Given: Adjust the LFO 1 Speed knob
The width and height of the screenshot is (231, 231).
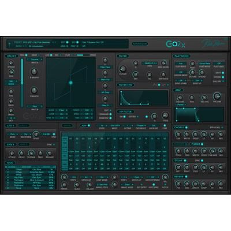Looking at the screenshot, I should 36,134.
